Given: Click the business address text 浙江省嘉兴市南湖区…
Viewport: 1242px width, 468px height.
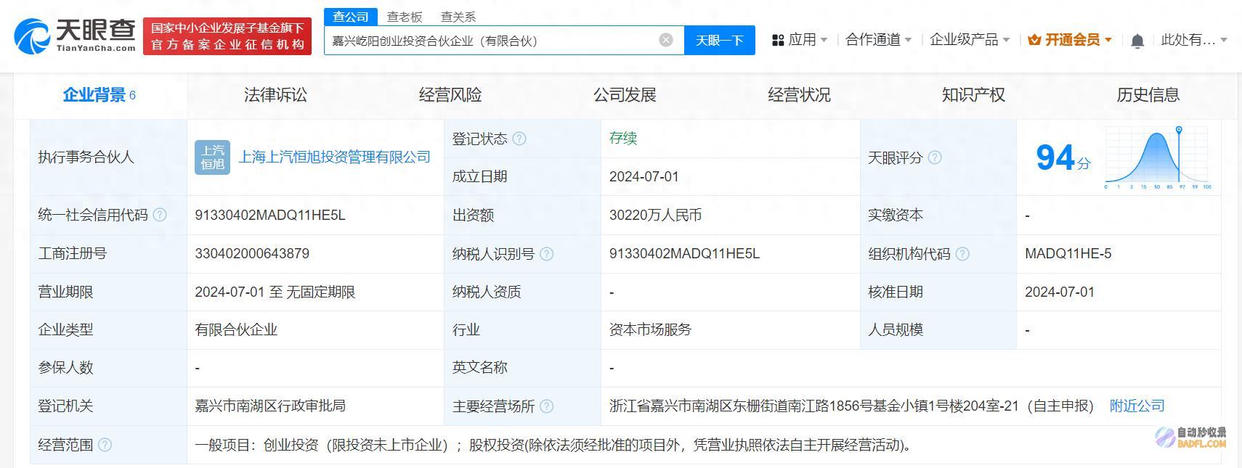Looking at the screenshot, I should [851, 406].
